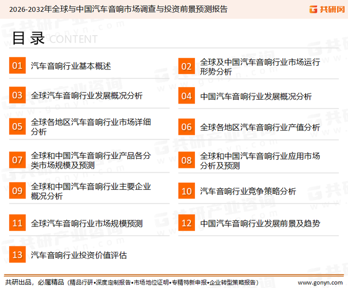Open the www.gonyn.com footer link

point(320,282)
